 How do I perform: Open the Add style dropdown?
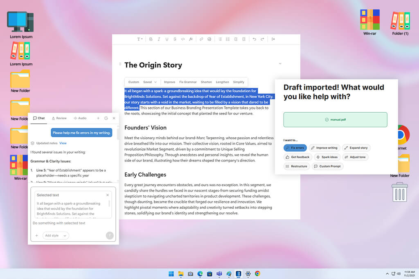[56, 236]
